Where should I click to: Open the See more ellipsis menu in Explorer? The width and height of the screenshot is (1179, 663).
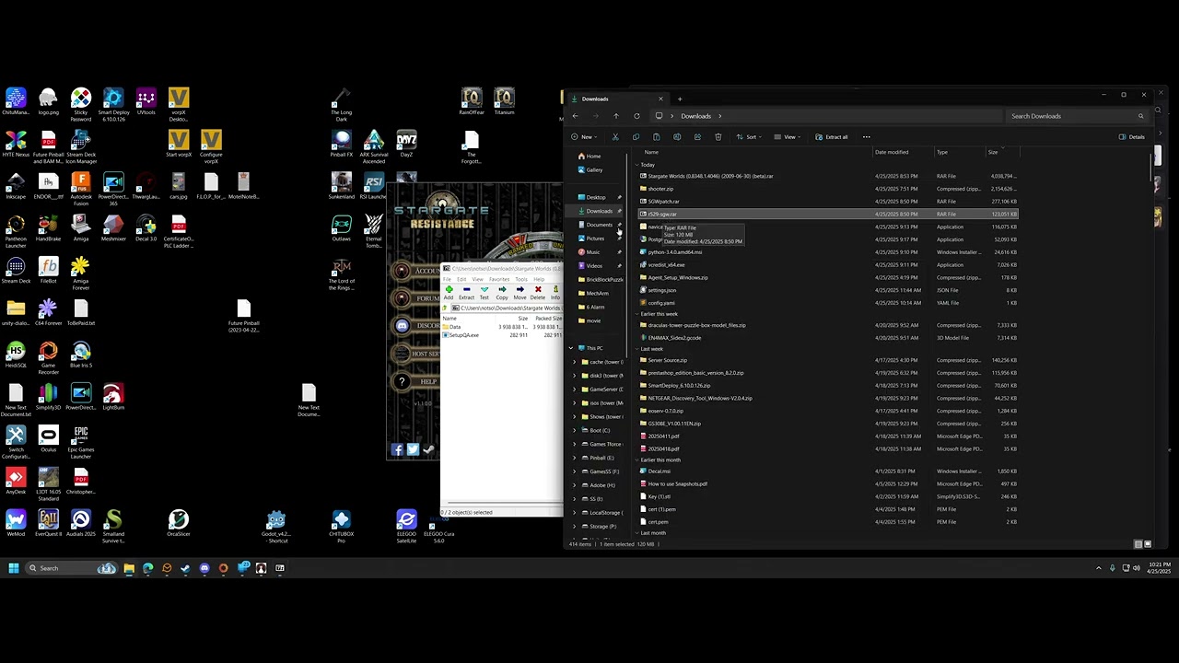click(866, 137)
